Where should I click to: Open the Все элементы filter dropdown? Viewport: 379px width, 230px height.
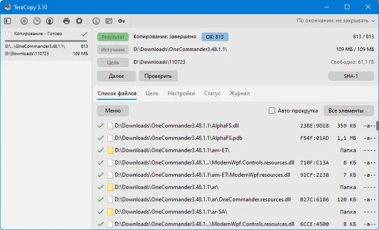pyautogui.click(x=349, y=111)
